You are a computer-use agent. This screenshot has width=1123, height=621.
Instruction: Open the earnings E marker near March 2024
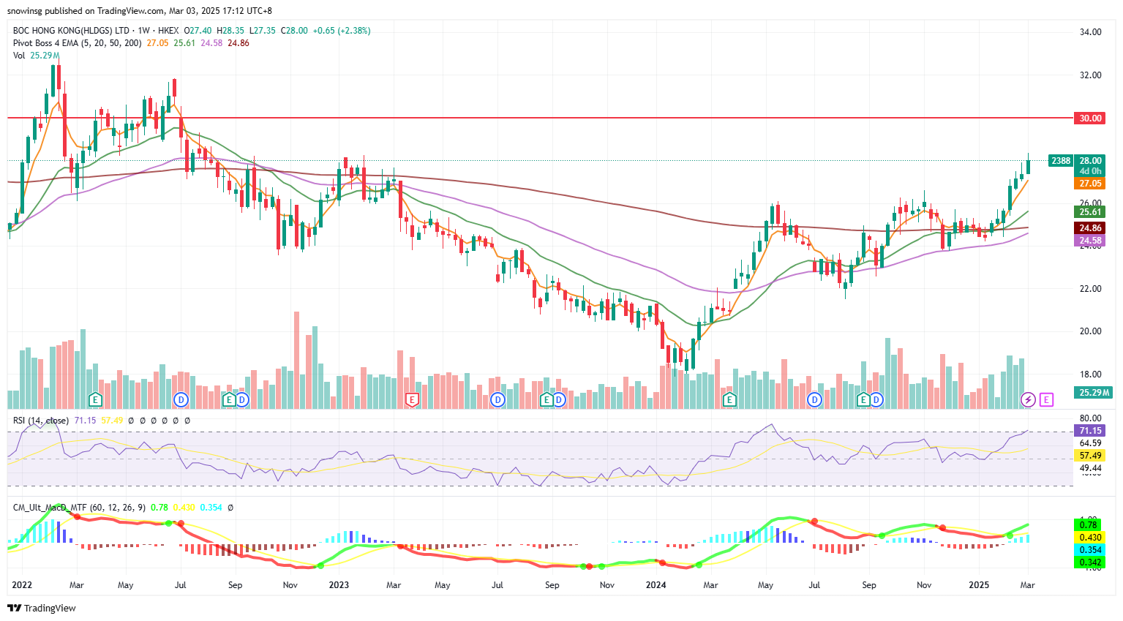(x=729, y=399)
